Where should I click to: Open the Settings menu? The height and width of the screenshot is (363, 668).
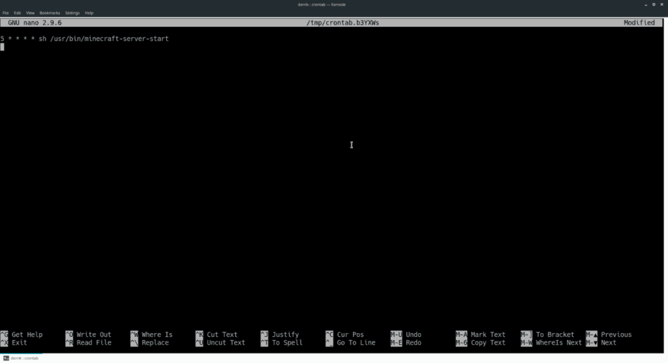71,13
